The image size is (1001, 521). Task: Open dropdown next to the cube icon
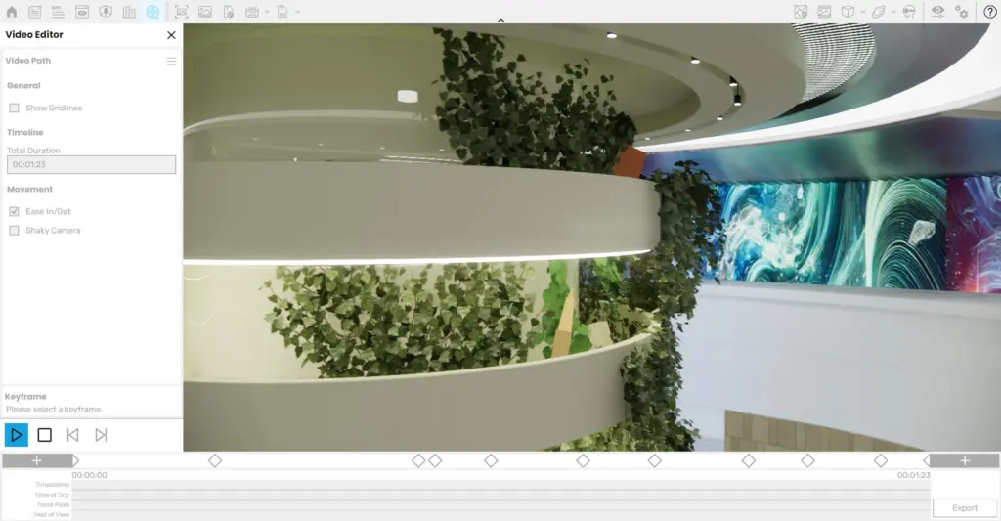point(863,12)
